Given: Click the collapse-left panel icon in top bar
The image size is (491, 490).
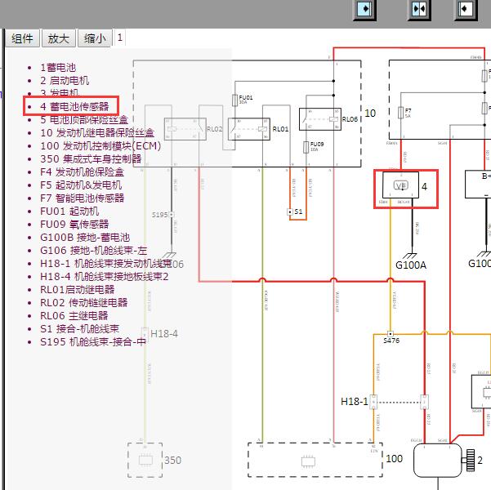Looking at the screenshot, I should [466, 9].
